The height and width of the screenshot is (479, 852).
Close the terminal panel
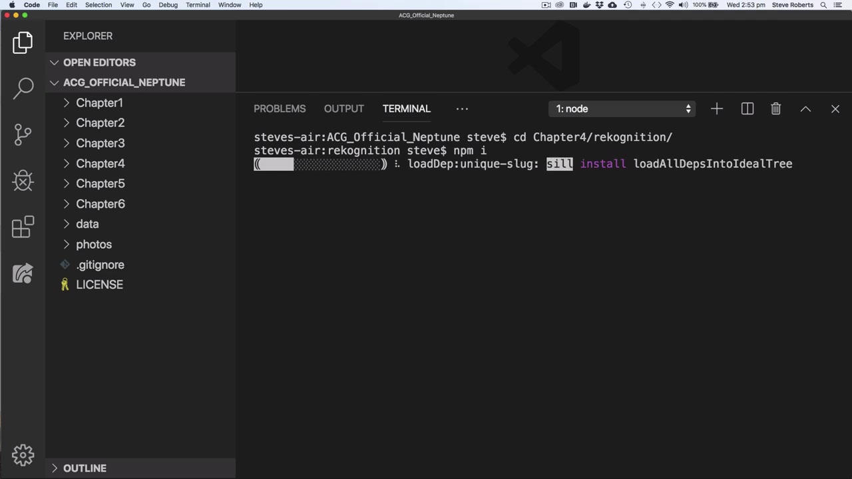(835, 108)
